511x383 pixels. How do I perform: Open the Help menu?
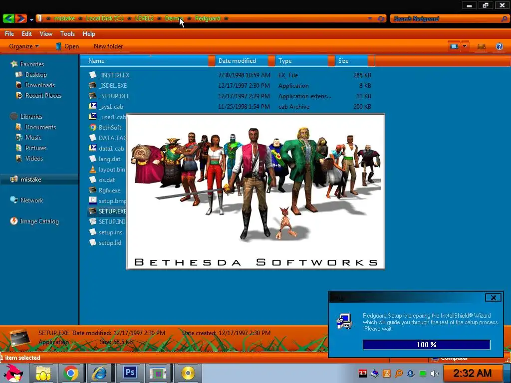pos(89,34)
